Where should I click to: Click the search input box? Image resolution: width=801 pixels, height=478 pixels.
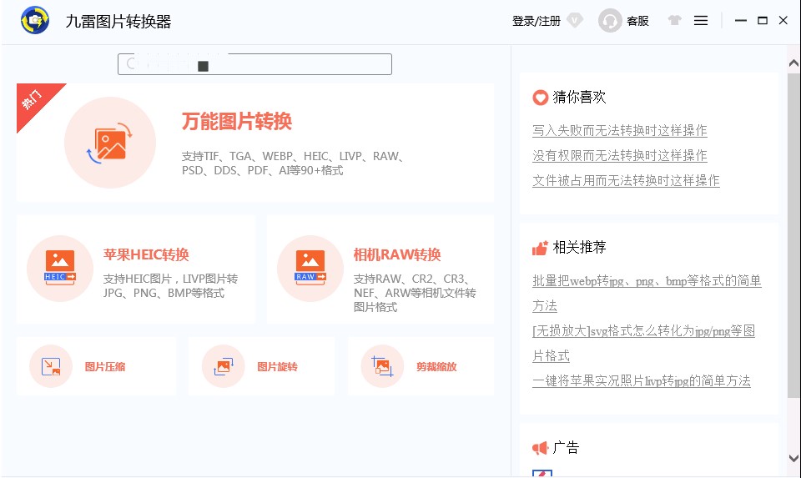point(255,64)
